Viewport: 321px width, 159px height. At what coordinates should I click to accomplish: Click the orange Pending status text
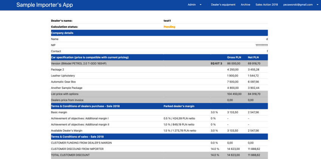169,27
